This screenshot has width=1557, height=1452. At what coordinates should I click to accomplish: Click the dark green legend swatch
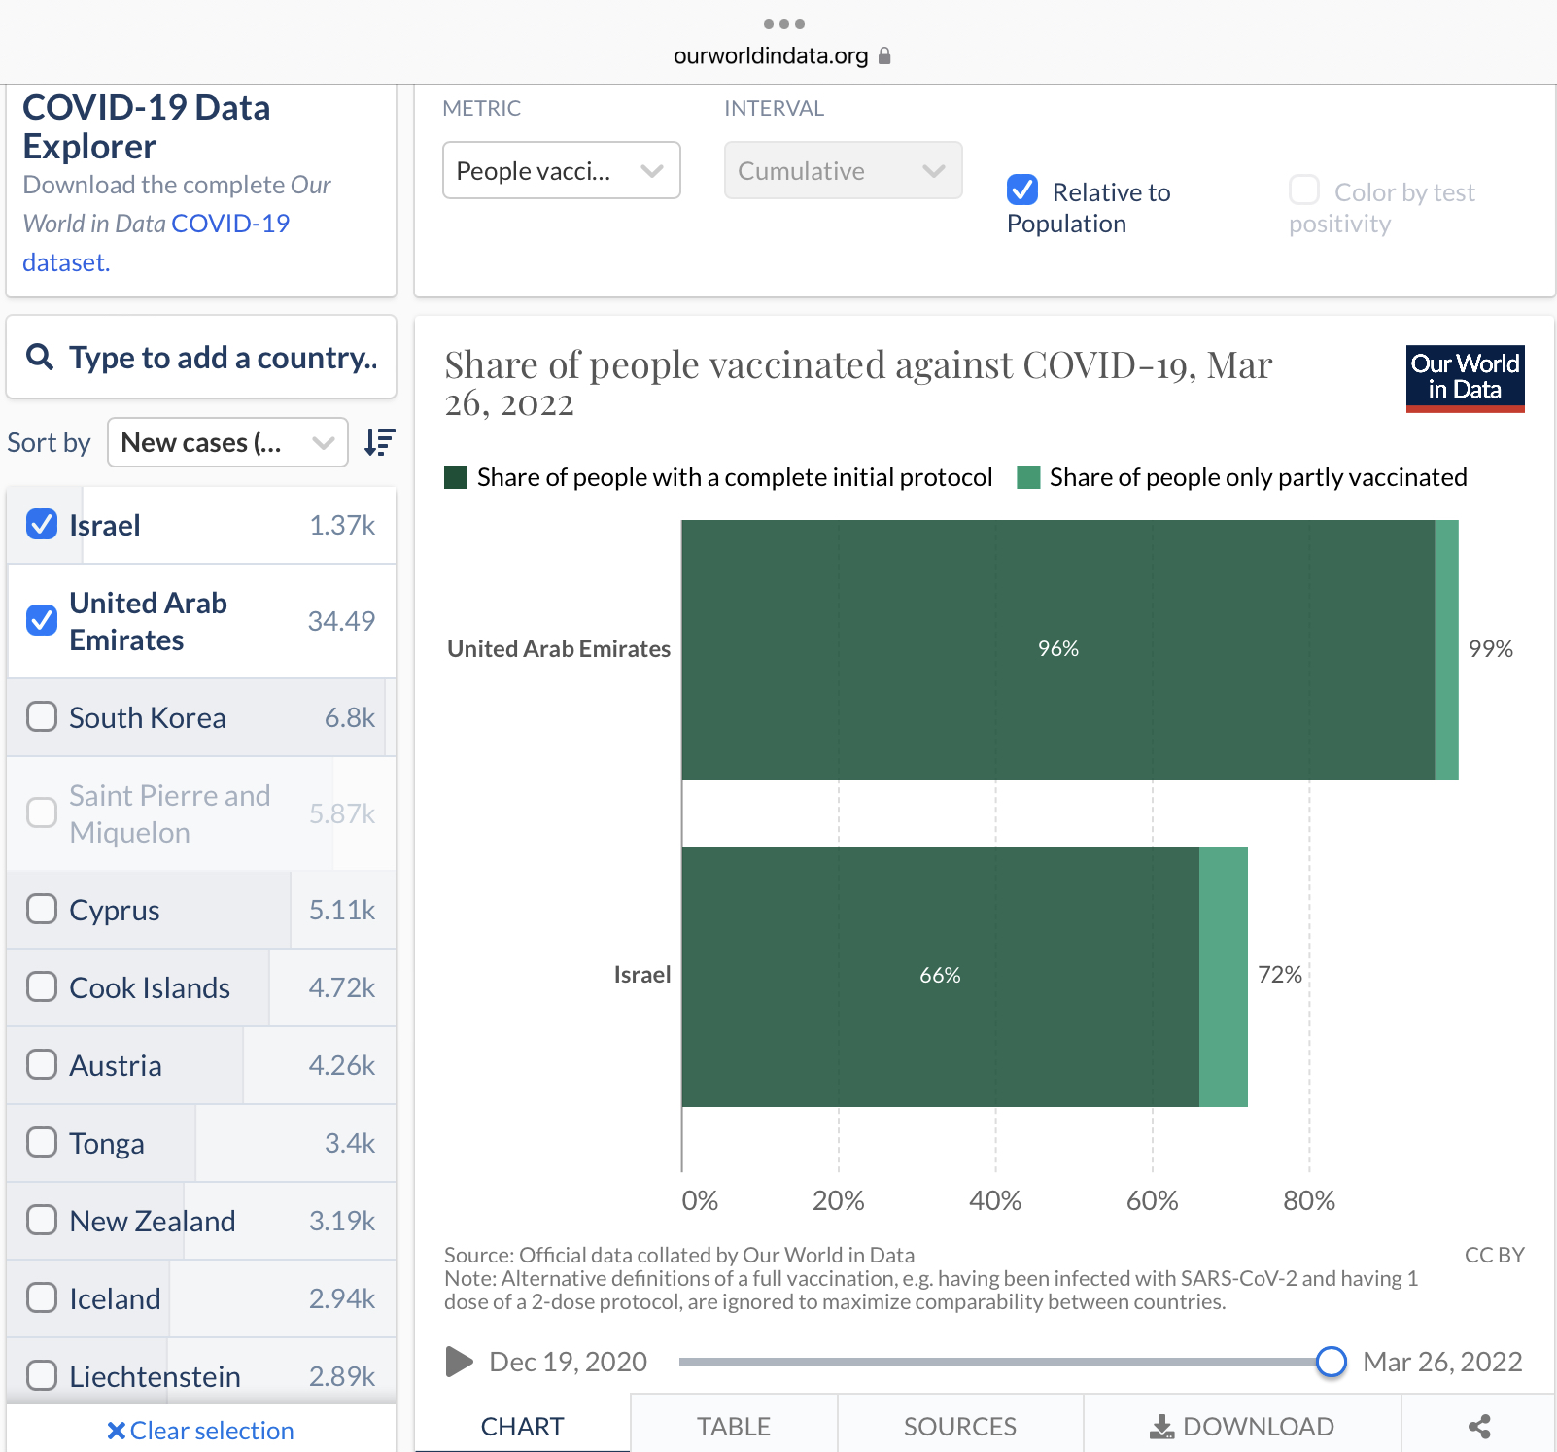(x=456, y=477)
